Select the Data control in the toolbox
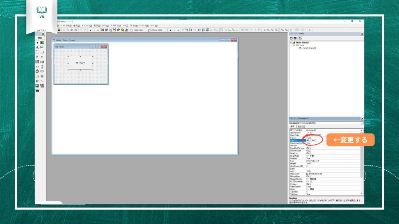The image size is (399, 224). [42, 86]
